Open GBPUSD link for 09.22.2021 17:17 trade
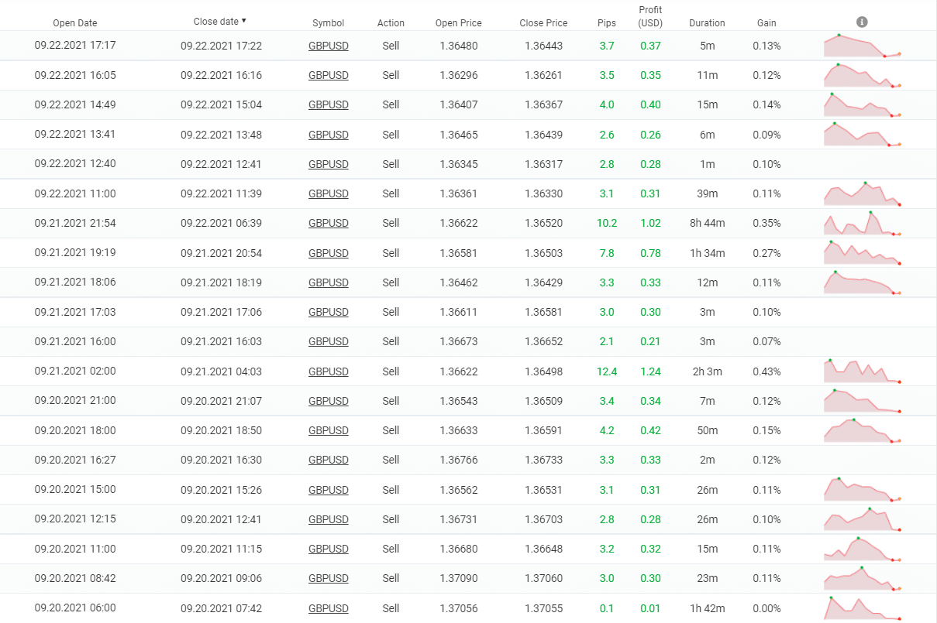 point(328,46)
